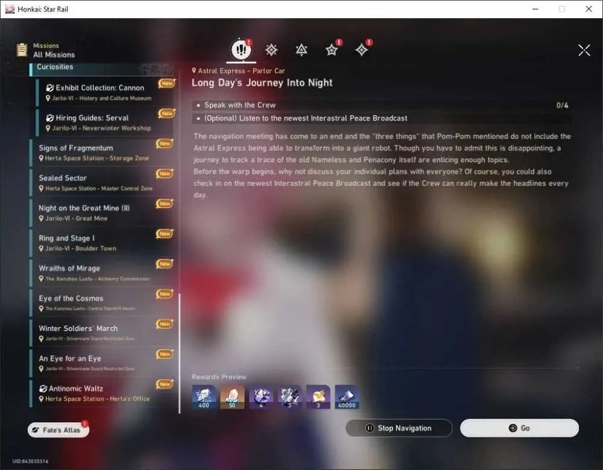The height and width of the screenshot is (470, 603).
Task: Click the mission list scrollbar
Action: [179, 354]
